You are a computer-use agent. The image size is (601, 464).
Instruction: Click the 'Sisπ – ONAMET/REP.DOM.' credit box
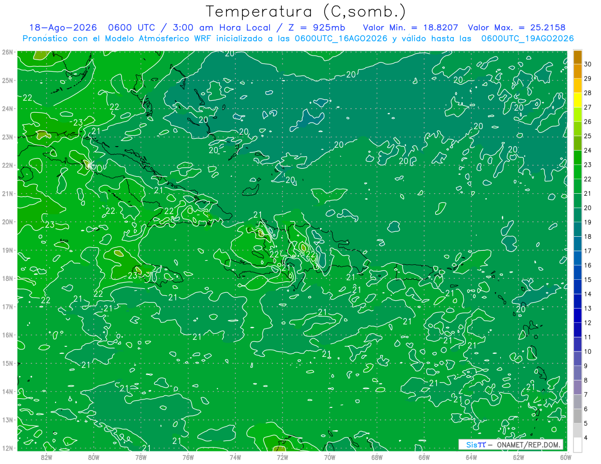point(510,444)
